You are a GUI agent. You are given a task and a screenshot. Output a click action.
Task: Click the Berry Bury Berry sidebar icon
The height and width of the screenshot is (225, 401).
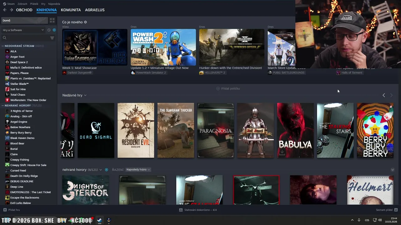(7, 132)
